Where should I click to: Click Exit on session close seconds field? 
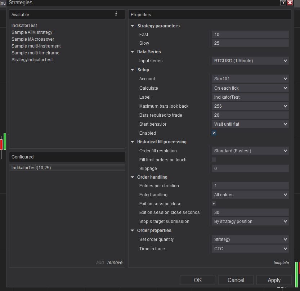click(x=250, y=212)
